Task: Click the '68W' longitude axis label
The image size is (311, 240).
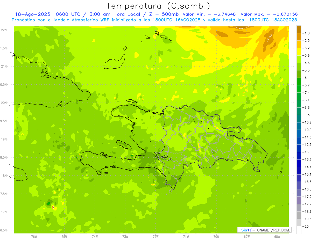Action: point(277,237)
